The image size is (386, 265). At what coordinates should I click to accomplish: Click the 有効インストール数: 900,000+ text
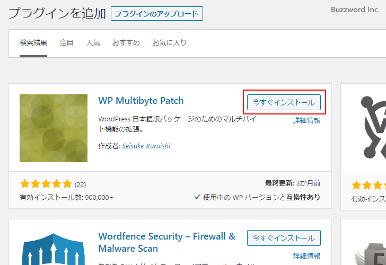point(66,197)
